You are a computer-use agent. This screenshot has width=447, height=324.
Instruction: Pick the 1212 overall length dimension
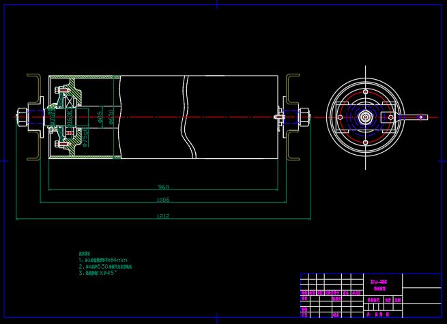(x=163, y=216)
